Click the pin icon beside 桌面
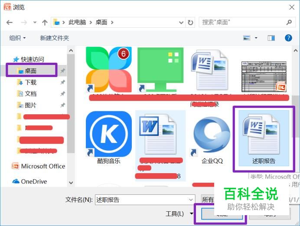300x226 pixels. coord(62,71)
